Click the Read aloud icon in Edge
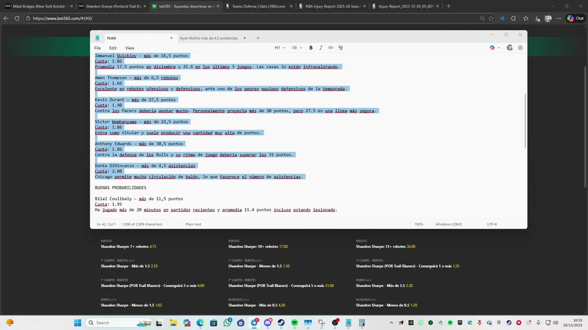 click(x=502, y=18)
